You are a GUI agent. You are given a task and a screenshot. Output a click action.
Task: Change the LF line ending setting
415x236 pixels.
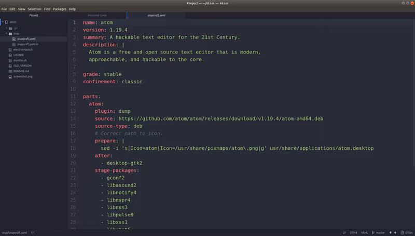pos(344,233)
